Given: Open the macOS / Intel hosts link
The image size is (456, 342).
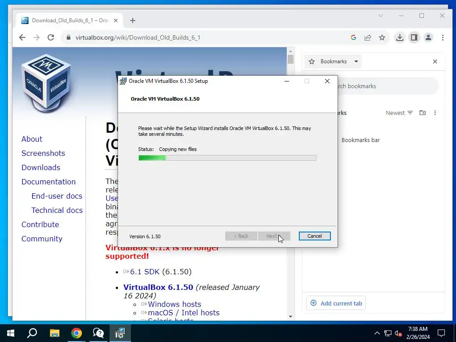Looking at the screenshot, I should 184,313.
